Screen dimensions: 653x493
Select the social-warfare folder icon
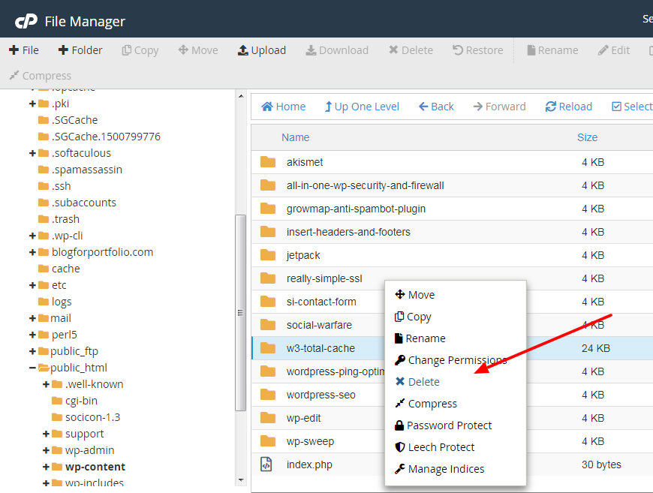268,325
